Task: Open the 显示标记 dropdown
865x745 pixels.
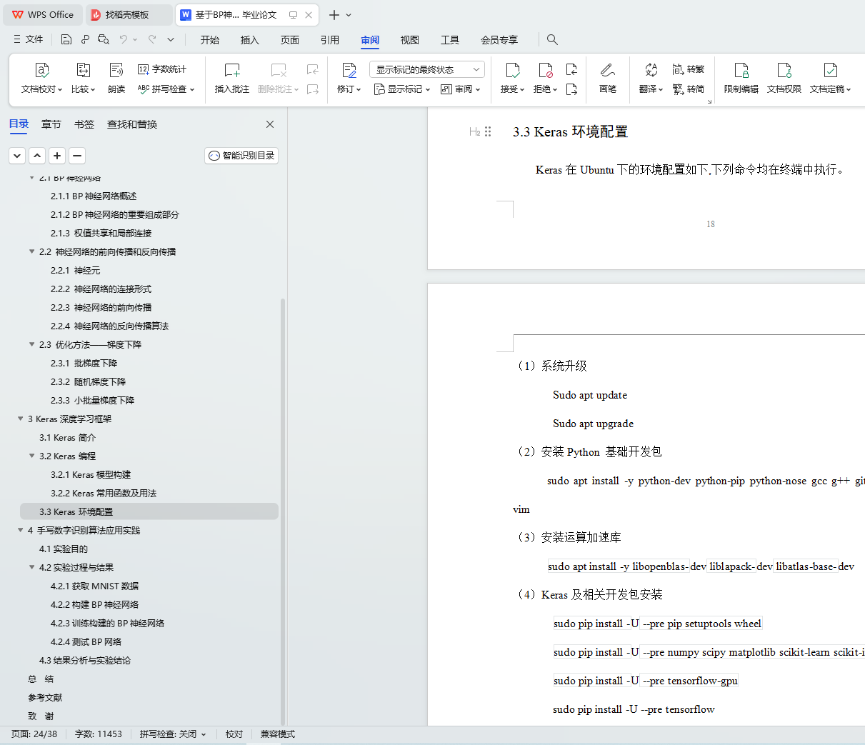Action: click(x=402, y=89)
